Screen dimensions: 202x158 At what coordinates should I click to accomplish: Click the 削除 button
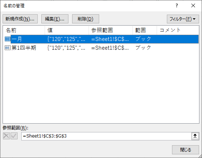coord(86,19)
